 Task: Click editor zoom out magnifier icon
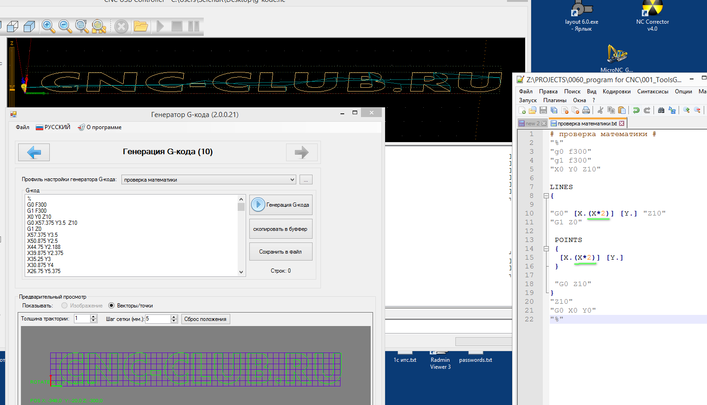pos(697,111)
